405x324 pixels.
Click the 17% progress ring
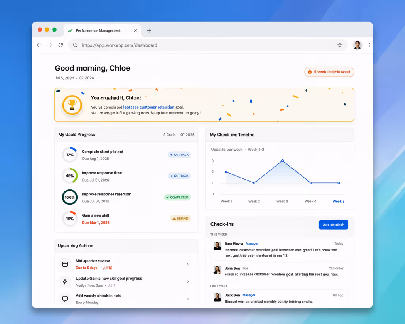[70, 155]
